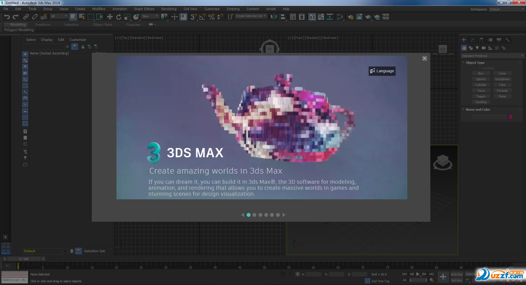
Task: Open the Layer Explorer icon
Action: [302, 17]
